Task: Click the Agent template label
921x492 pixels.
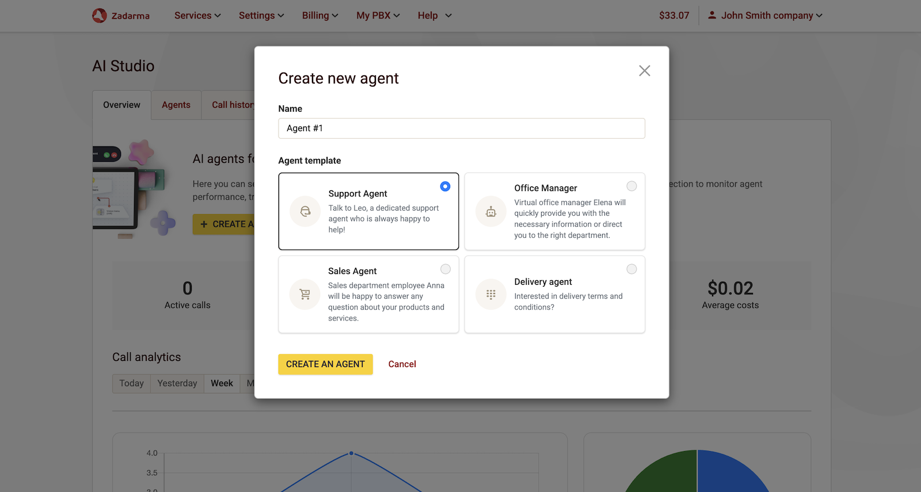Action: [x=310, y=161]
